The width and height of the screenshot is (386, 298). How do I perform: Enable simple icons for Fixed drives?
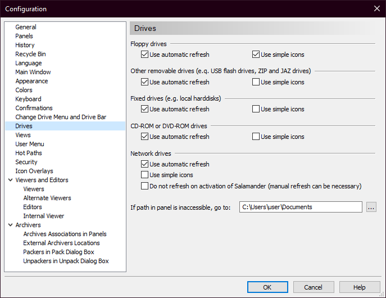[256, 109]
